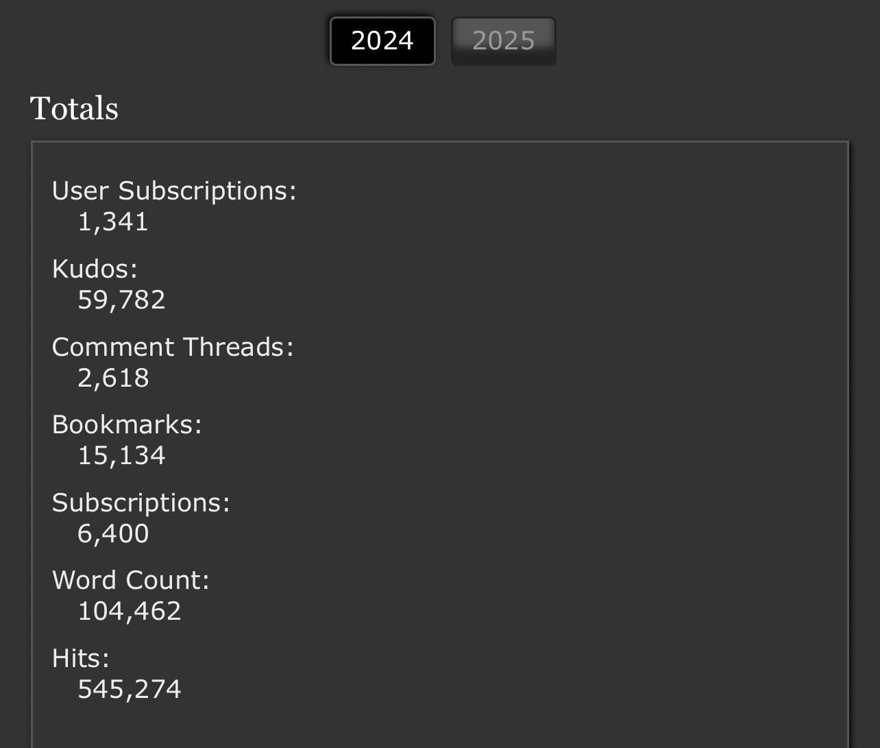This screenshot has width=880, height=748.
Task: Click the Totals section heading
Action: pyautogui.click(x=74, y=109)
